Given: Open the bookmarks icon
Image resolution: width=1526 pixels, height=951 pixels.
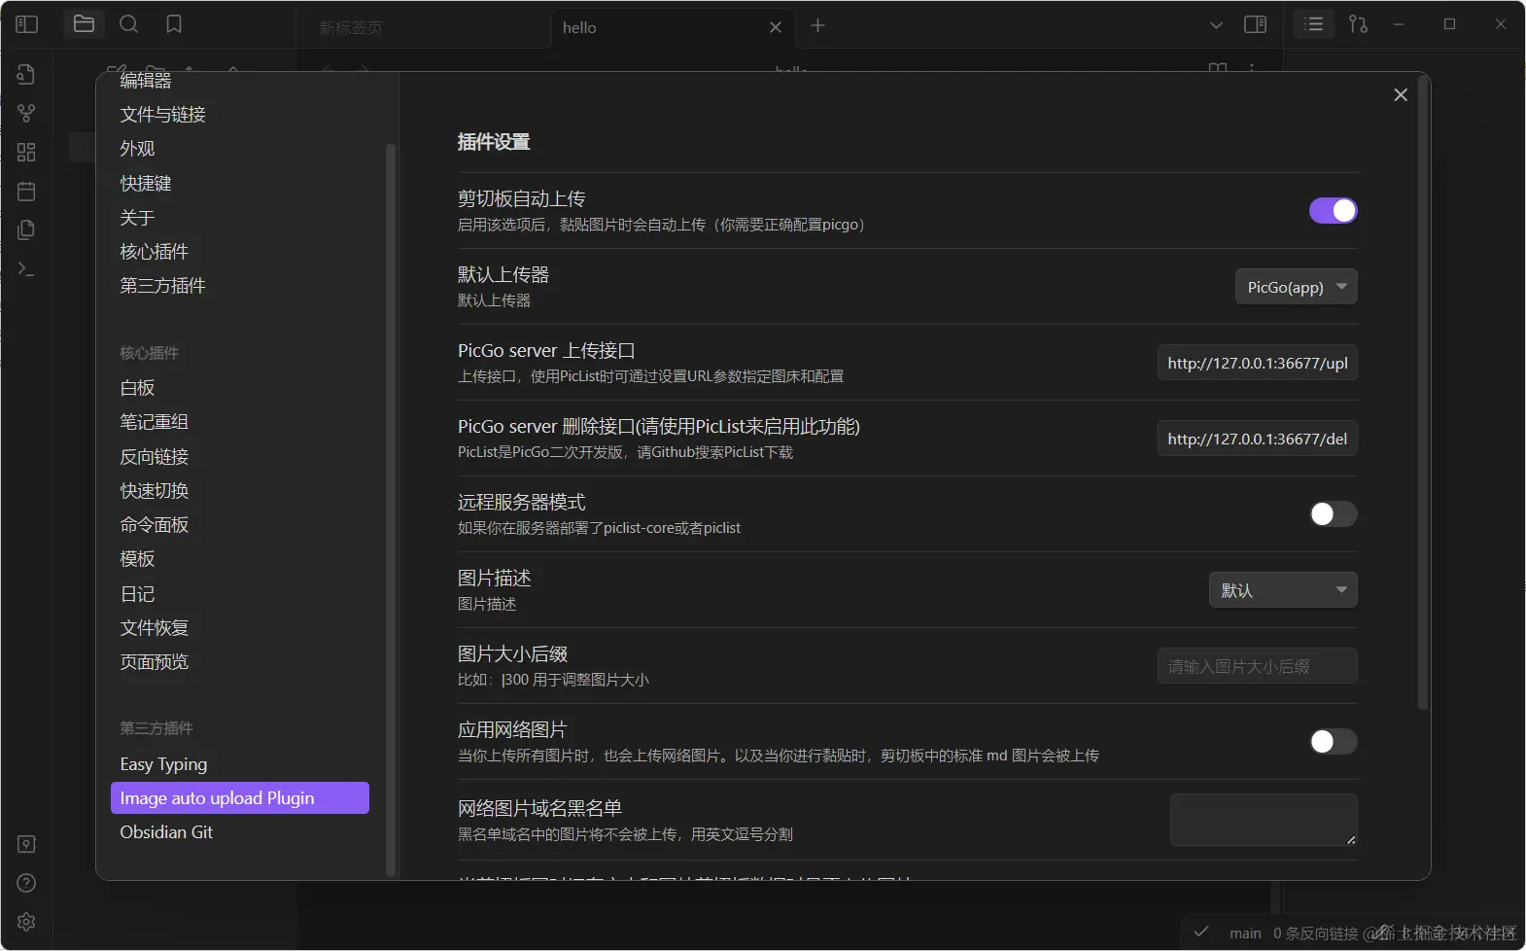Looking at the screenshot, I should click(x=174, y=24).
